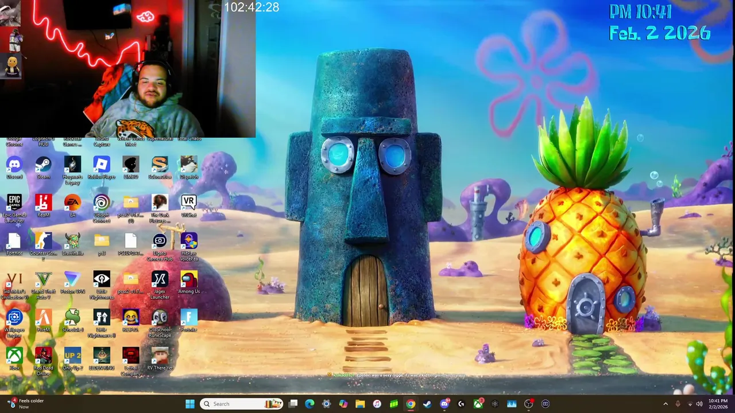Select the PS3UPDAT file icon
Viewport: 735px width, 413px height.
point(130,245)
